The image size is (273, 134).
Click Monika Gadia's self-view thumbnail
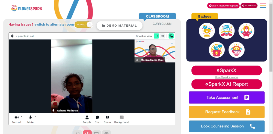[155, 51]
